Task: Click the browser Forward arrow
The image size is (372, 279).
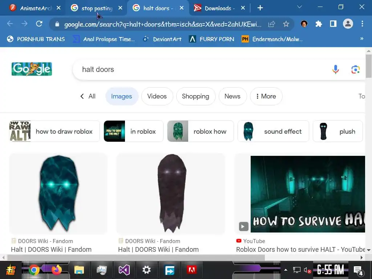Action: (x=24, y=24)
